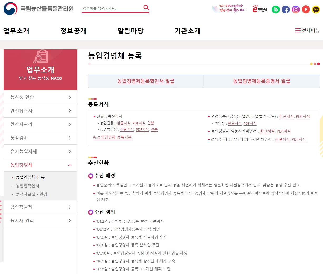Click the campaign slogan banner image
This screenshot has width=323, height=274.
point(229,9)
